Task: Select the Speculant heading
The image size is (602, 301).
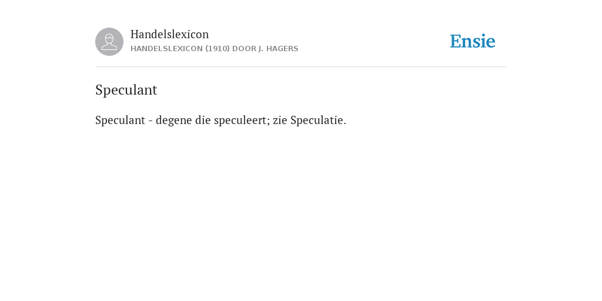Action: pyautogui.click(x=126, y=90)
